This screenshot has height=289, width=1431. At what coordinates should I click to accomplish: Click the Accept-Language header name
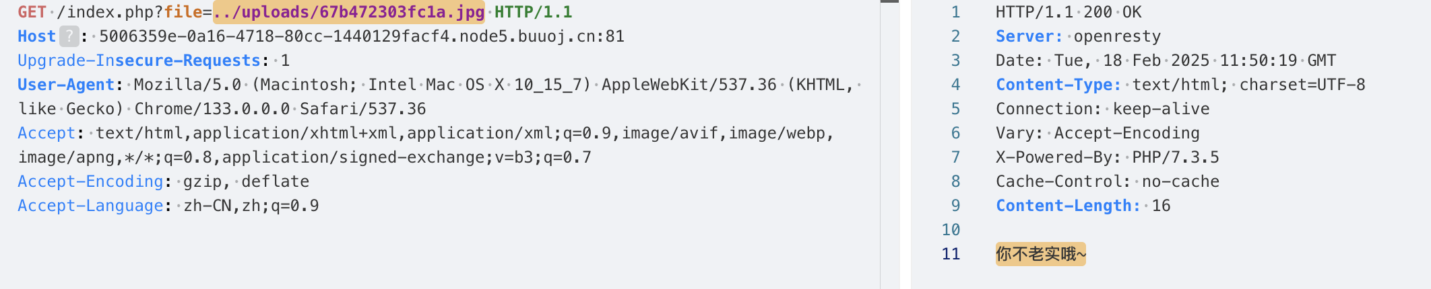pos(90,206)
